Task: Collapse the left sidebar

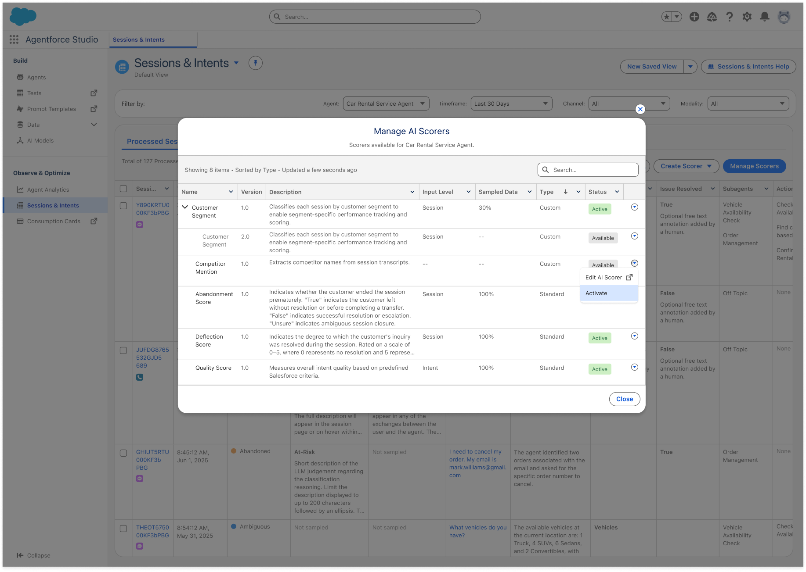Action: pyautogui.click(x=34, y=555)
